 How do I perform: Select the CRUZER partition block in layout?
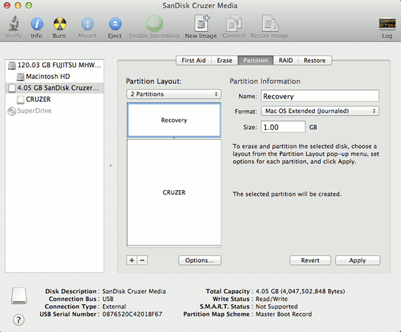coord(174,192)
